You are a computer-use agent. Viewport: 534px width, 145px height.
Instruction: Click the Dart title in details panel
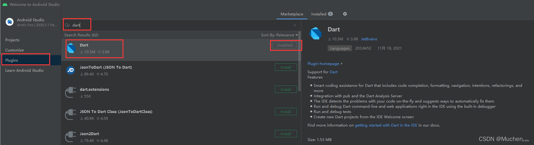click(334, 30)
